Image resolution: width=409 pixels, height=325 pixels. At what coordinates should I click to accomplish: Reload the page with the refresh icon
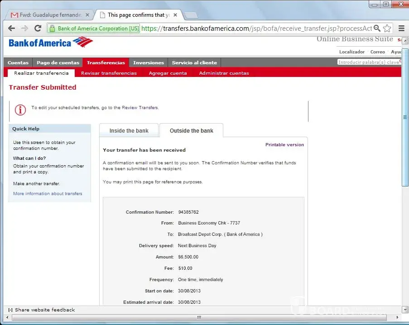coord(38,28)
